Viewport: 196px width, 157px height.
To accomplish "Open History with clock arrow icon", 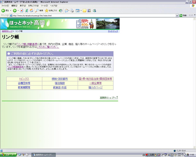I will (61, 11).
